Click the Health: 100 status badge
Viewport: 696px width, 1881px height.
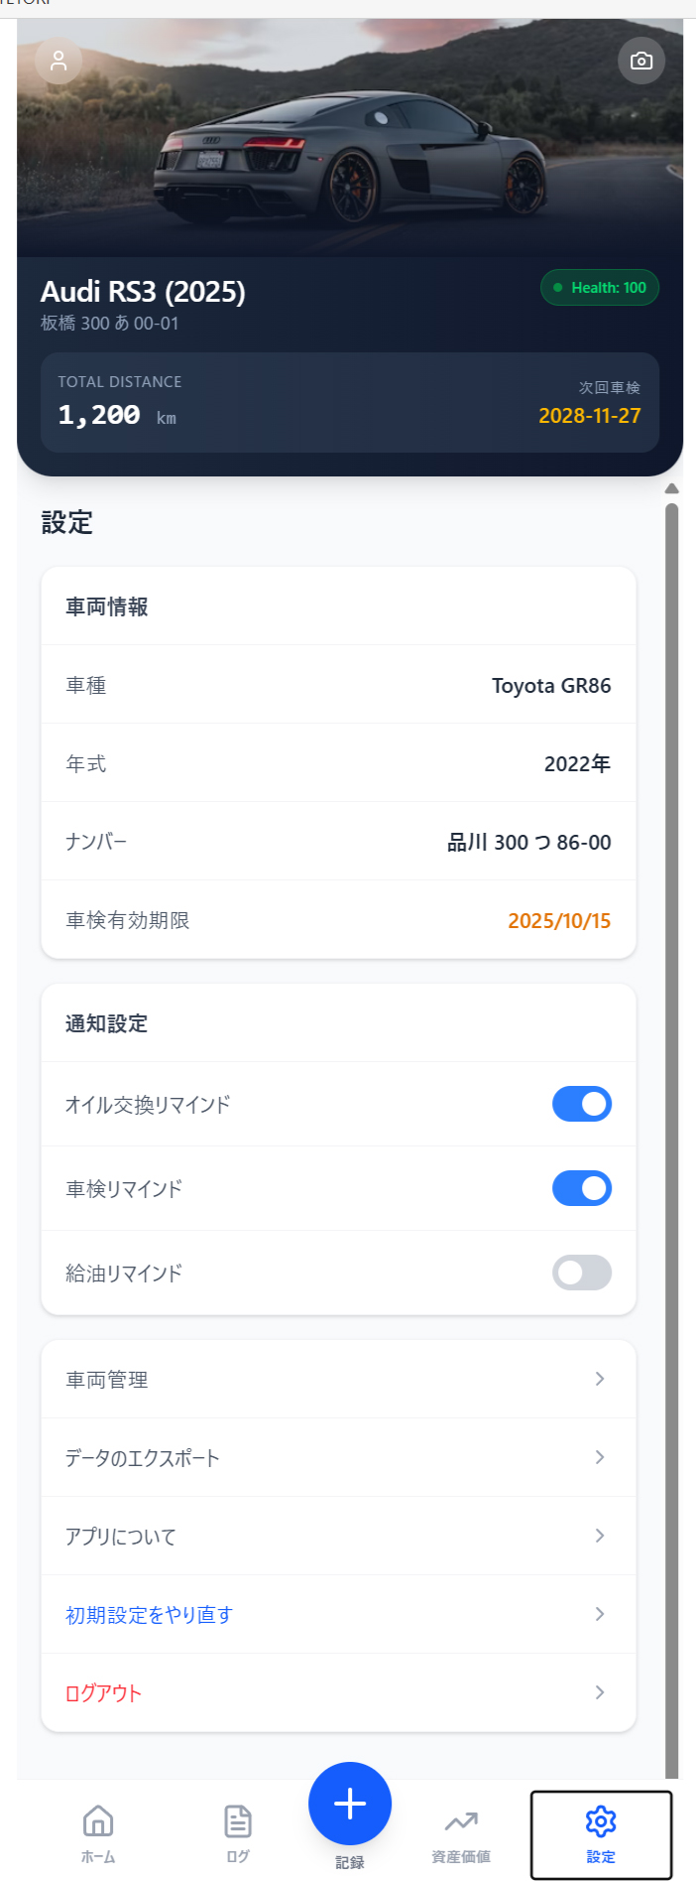[600, 288]
